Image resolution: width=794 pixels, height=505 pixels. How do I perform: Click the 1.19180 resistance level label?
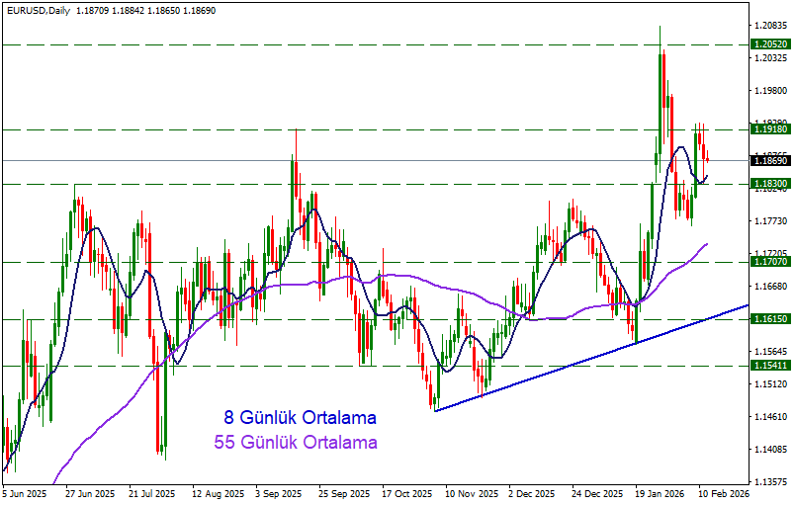pos(770,128)
